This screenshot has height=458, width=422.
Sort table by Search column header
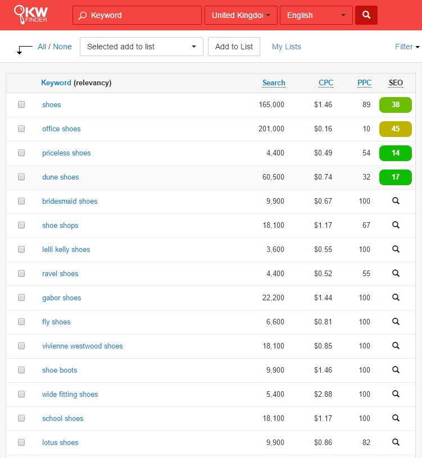point(274,83)
